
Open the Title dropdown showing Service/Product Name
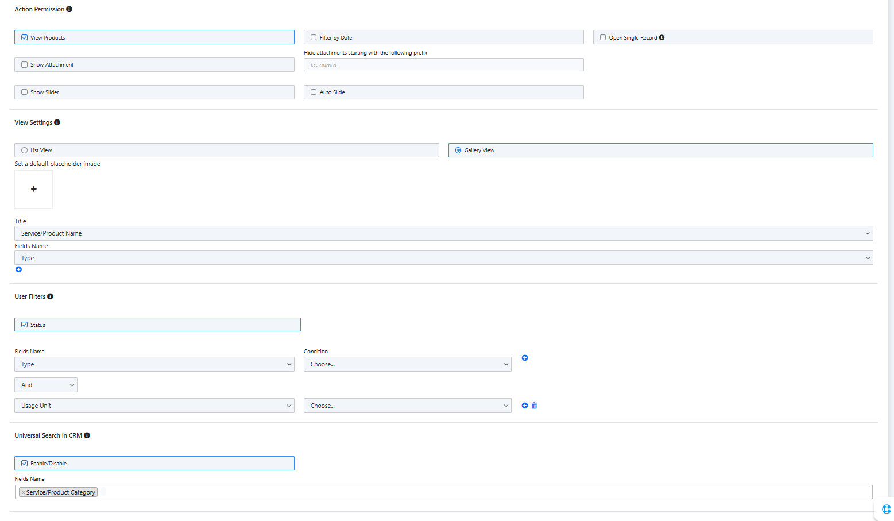point(443,233)
